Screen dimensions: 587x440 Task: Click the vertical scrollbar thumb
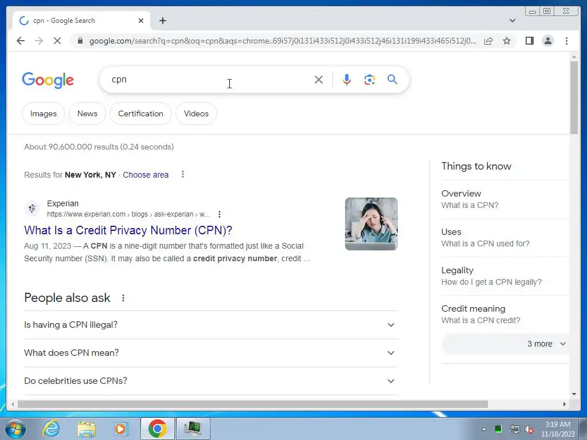pos(574,97)
